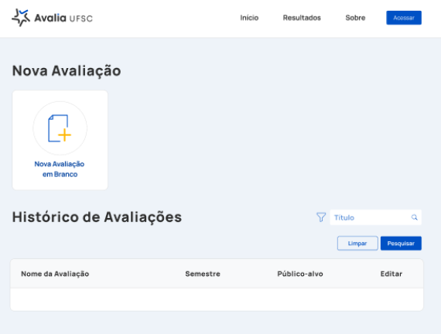Sort by Público-alvo column header
The width and height of the screenshot is (441, 334).
click(300, 274)
